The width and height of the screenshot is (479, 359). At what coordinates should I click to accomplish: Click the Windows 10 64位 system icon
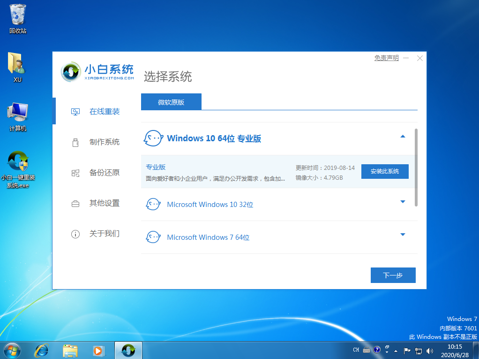[153, 137]
